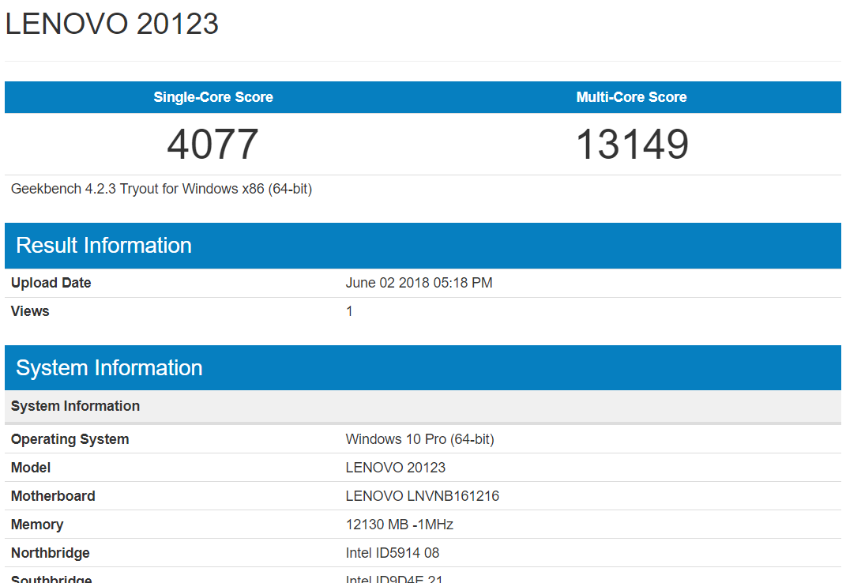The height and width of the screenshot is (583, 846).
Task: Select the Windows 10 Pro (64-bit) value
Action: coord(419,439)
